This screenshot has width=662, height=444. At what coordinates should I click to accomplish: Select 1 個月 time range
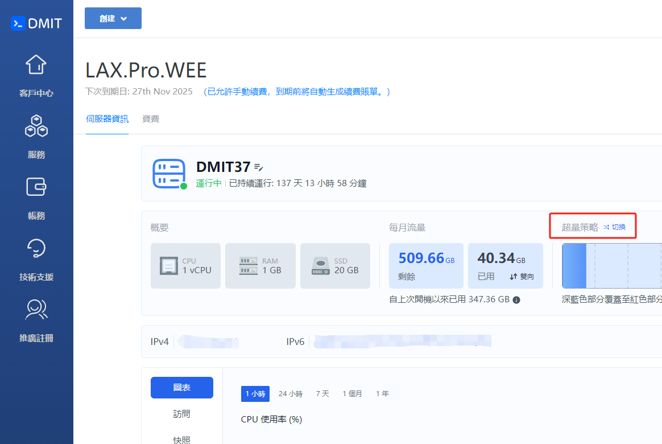[x=352, y=394]
